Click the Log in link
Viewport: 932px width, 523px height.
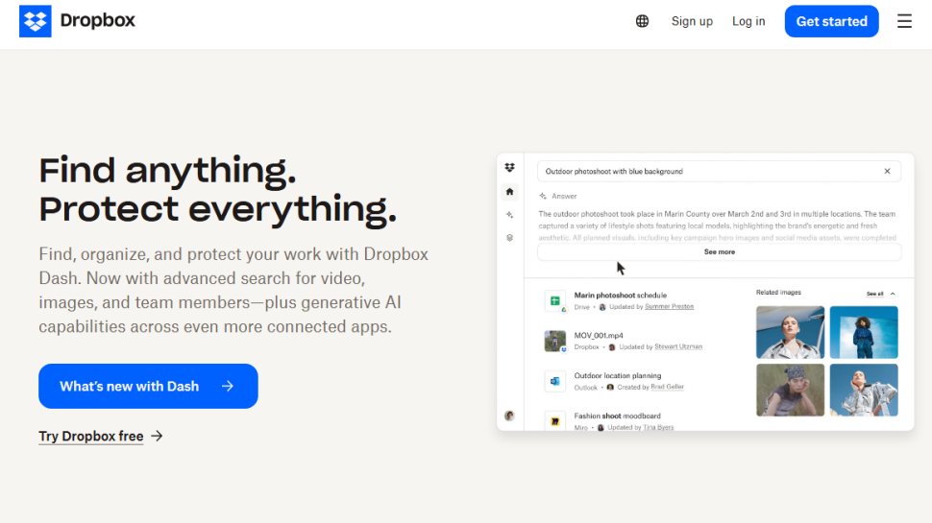point(748,21)
